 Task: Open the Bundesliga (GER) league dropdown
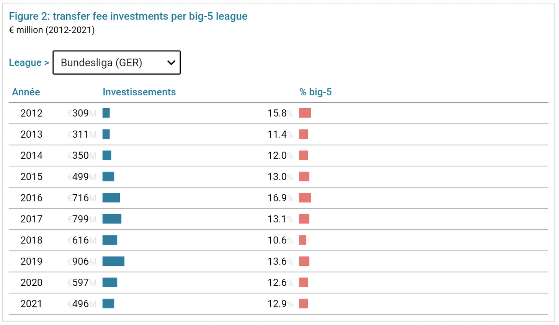click(116, 62)
